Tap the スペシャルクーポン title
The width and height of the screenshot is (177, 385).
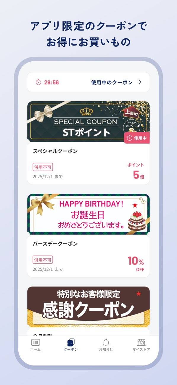[55, 151]
